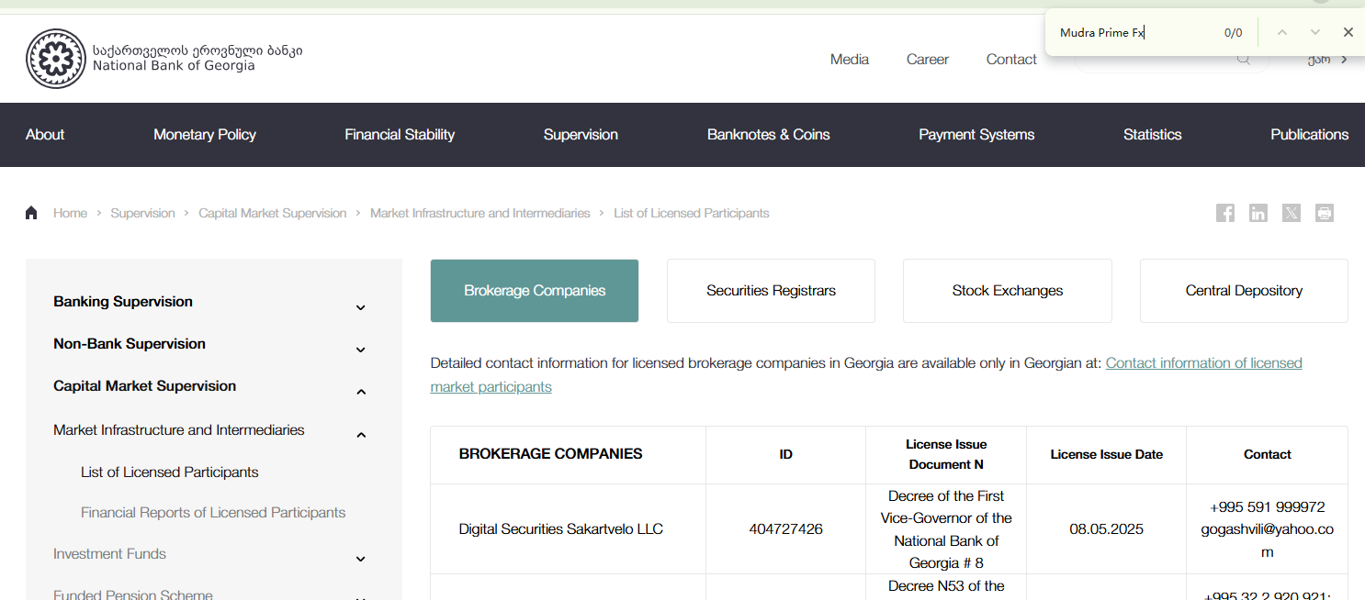Go to previous find-in-page match
Screen dimensions: 1365x600
tap(1282, 32)
